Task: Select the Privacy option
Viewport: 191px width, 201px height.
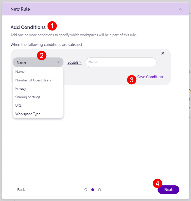Action: tap(21, 89)
